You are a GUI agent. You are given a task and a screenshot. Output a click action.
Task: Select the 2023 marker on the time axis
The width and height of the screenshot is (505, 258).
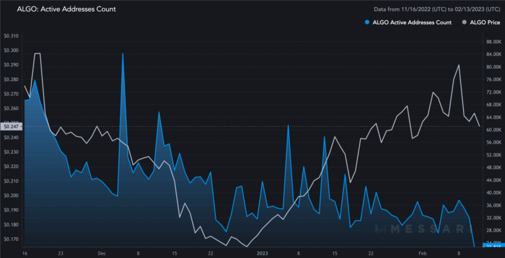click(x=263, y=253)
